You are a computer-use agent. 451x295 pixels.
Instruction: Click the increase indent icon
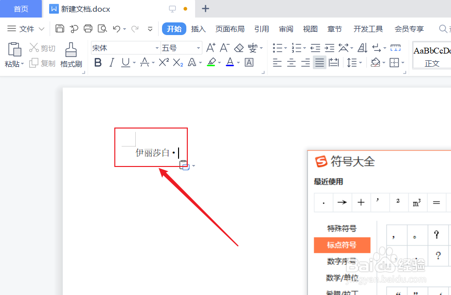[x=329, y=48]
